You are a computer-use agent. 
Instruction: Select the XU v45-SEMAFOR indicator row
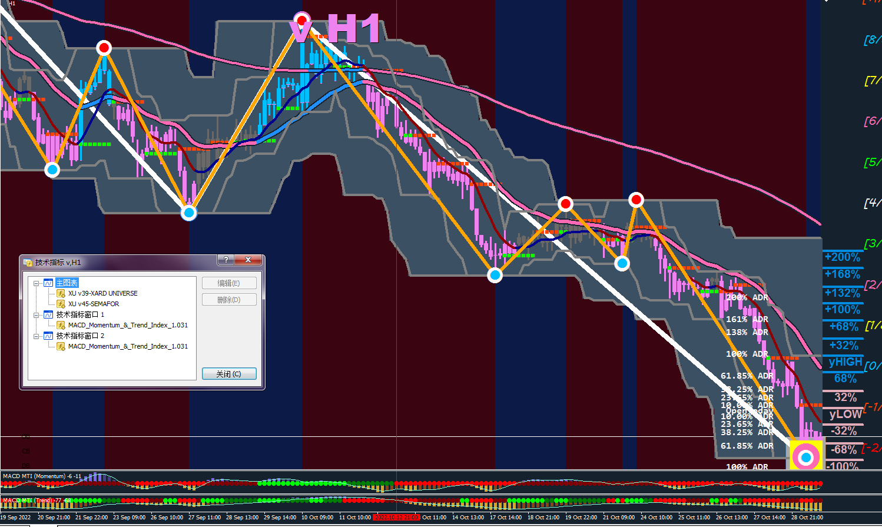point(94,304)
